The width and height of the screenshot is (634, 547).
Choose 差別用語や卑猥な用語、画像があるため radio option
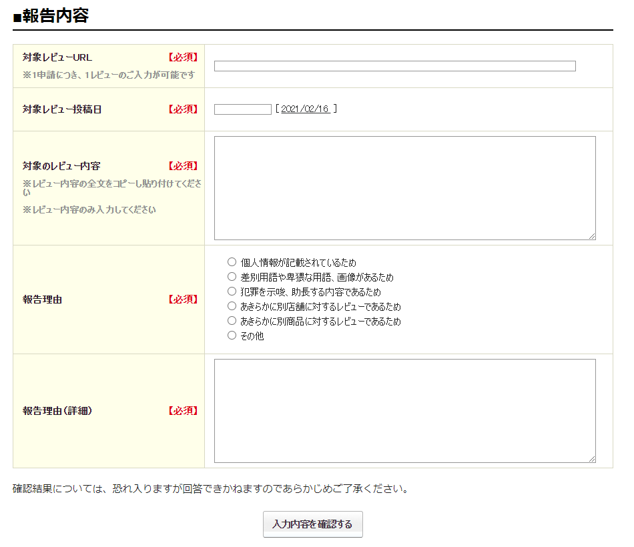(x=232, y=277)
